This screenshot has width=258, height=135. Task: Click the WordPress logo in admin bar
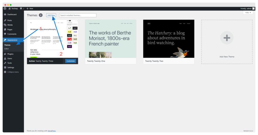tap(5, 9)
